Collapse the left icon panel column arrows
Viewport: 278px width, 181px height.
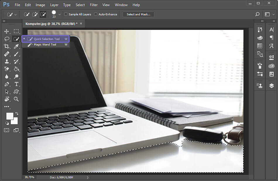coord(262,21)
